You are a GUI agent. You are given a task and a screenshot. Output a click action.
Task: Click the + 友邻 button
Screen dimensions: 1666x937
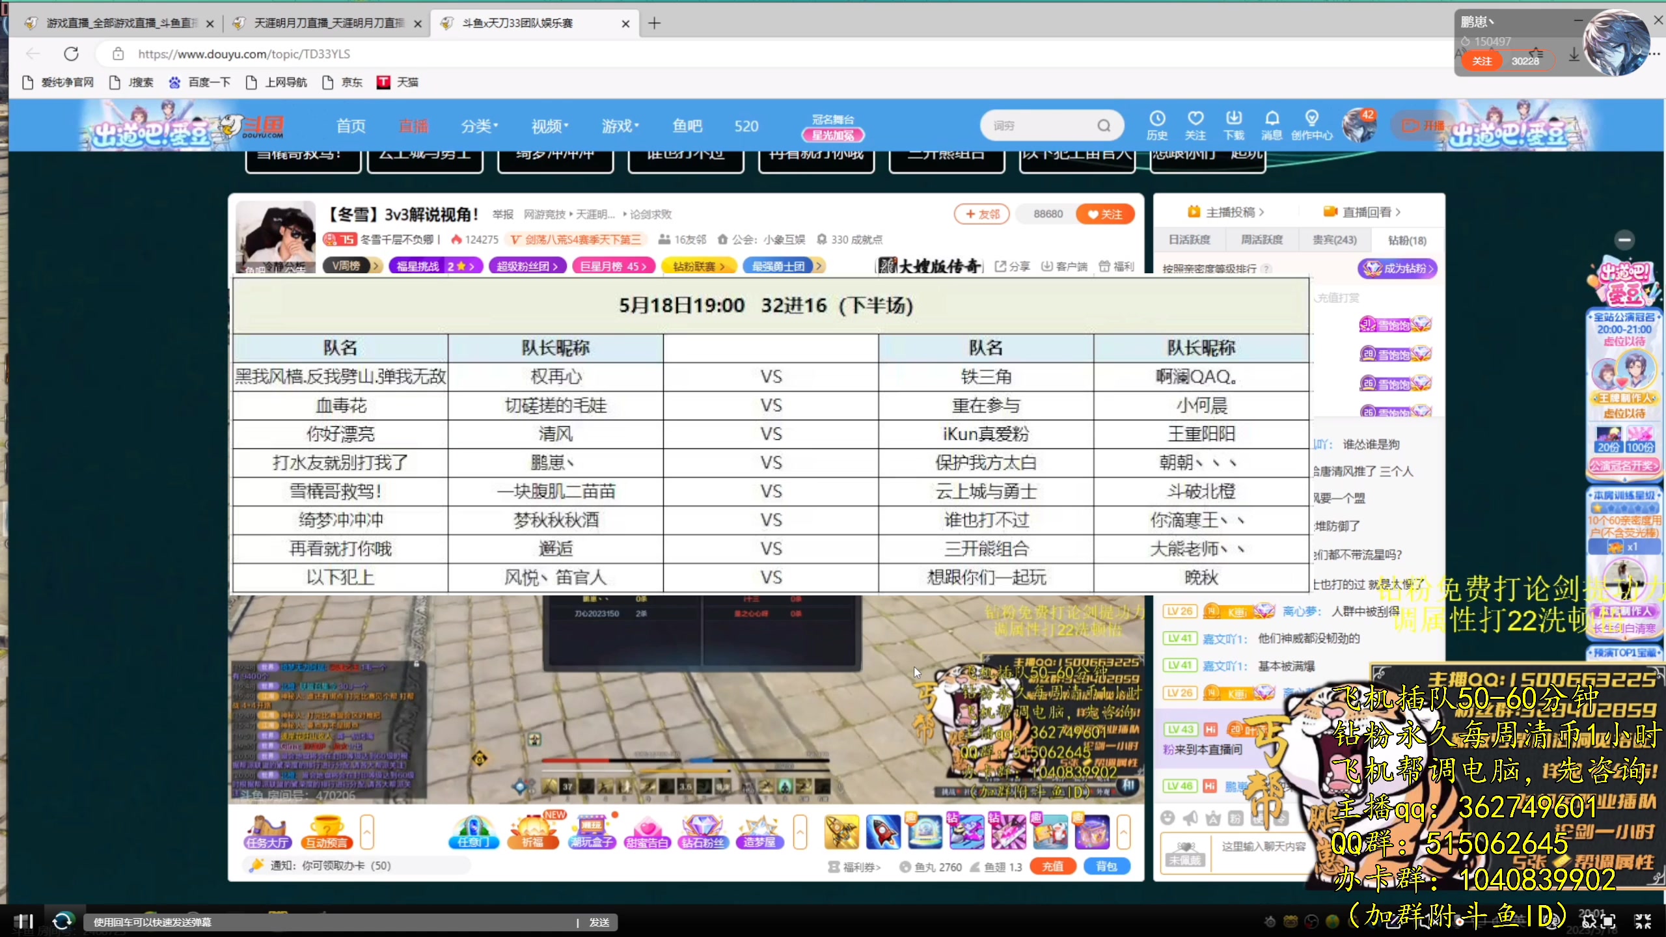click(981, 214)
